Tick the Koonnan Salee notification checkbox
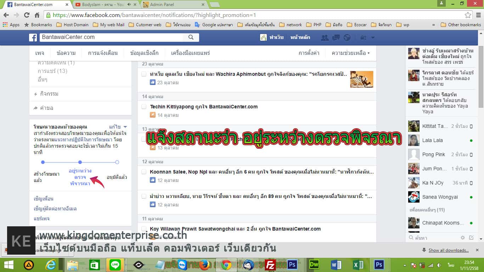The width and height of the screenshot is (484, 272). coord(144,172)
